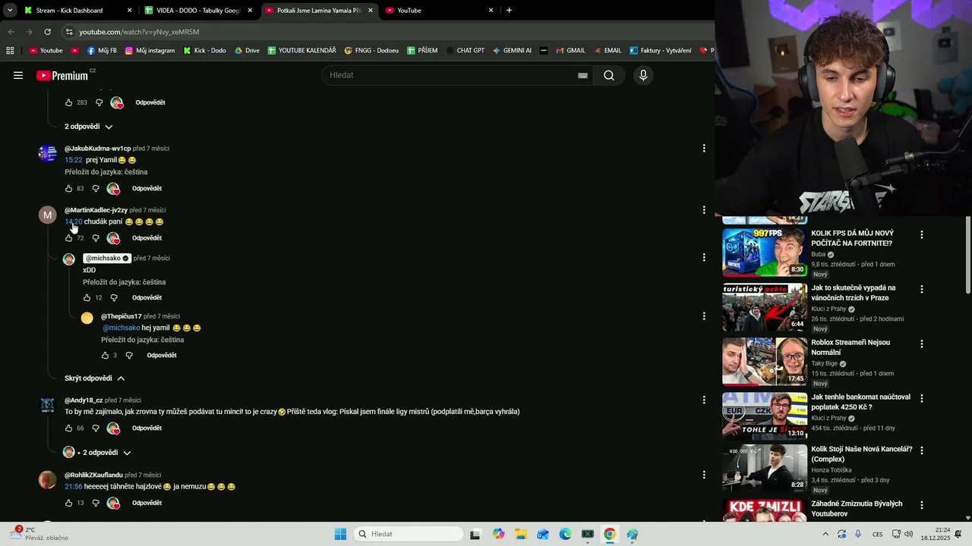972x546 pixels.
Task: Open the vánočních trzích v Praze thumbnail
Action: (765, 307)
